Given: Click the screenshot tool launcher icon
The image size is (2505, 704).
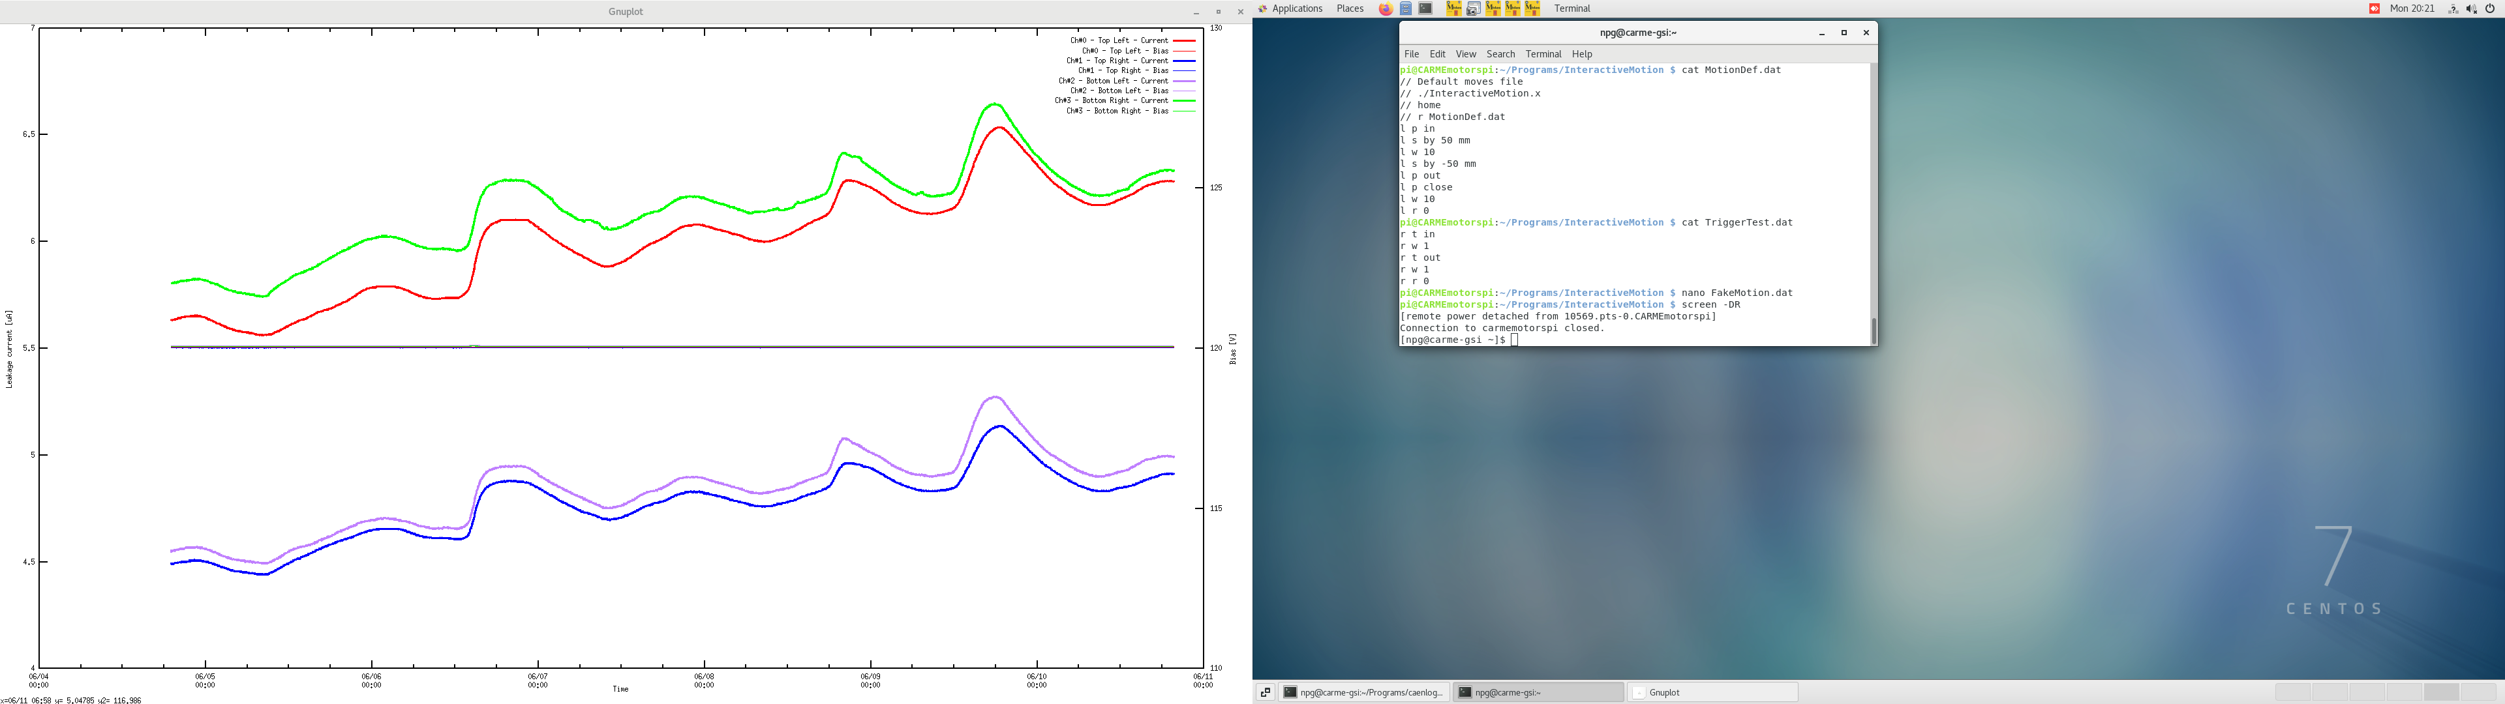Looking at the screenshot, I should [1473, 8].
